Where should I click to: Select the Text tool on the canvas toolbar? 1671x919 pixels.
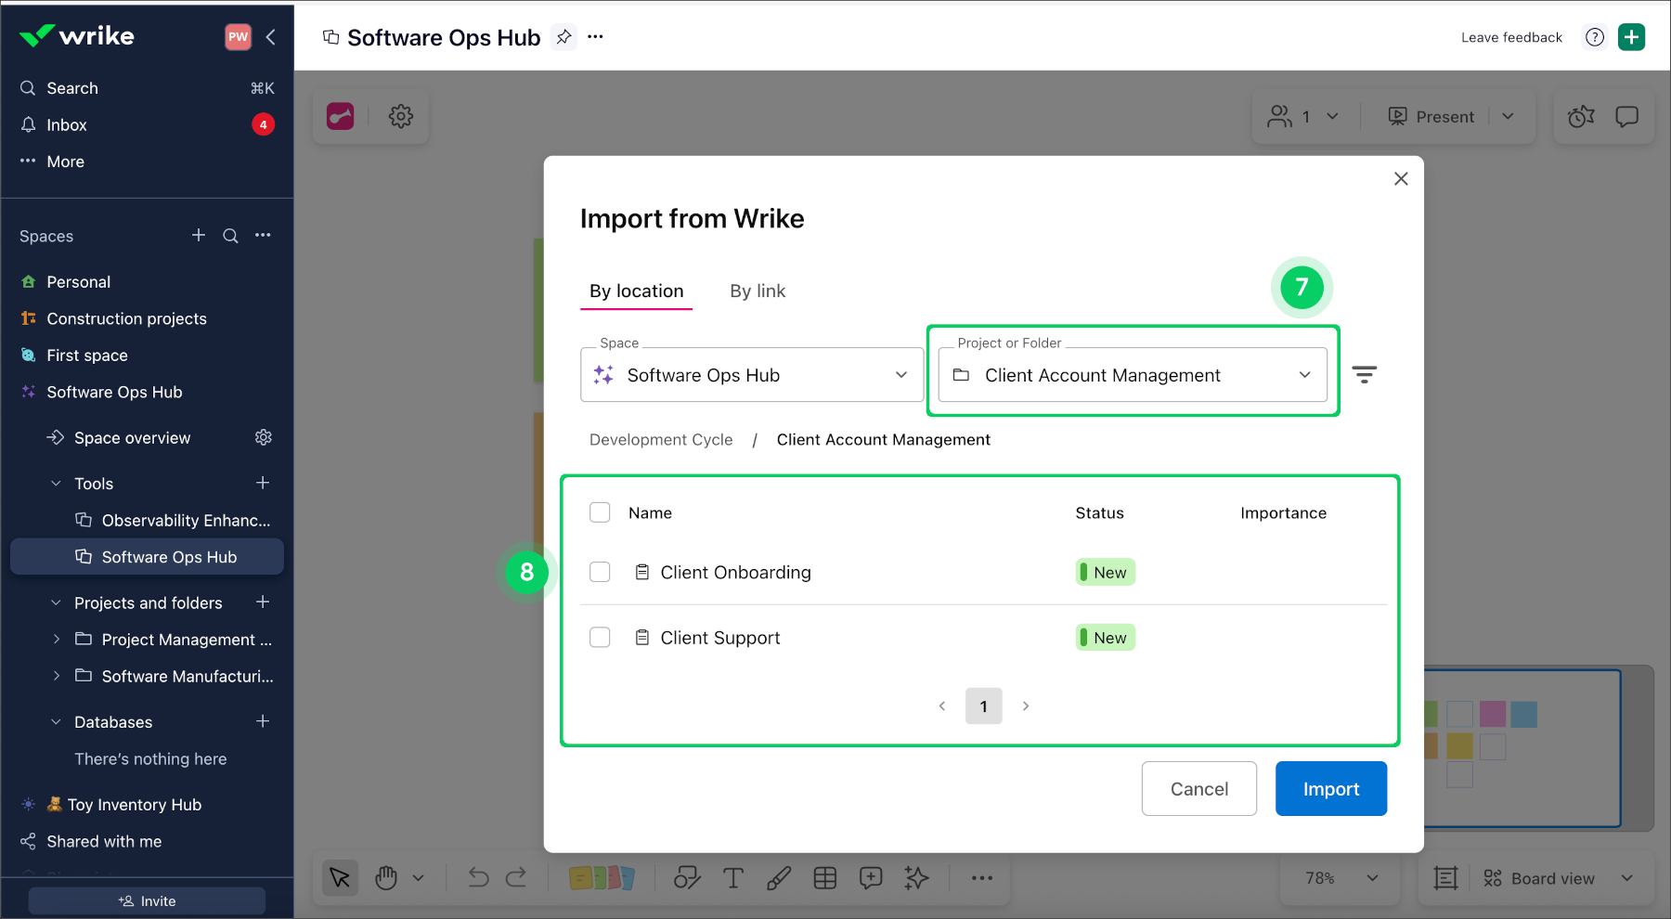pyautogui.click(x=733, y=877)
